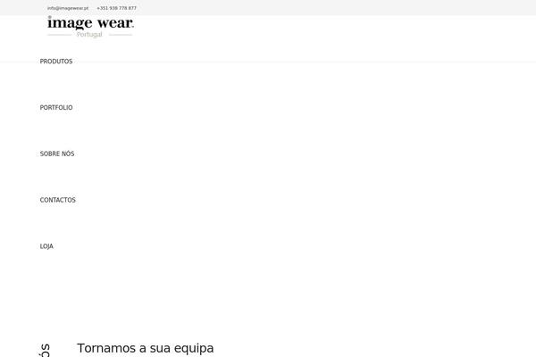This screenshot has width=536, height=357.
Task: Open the LOJA store link
Action: [46, 246]
